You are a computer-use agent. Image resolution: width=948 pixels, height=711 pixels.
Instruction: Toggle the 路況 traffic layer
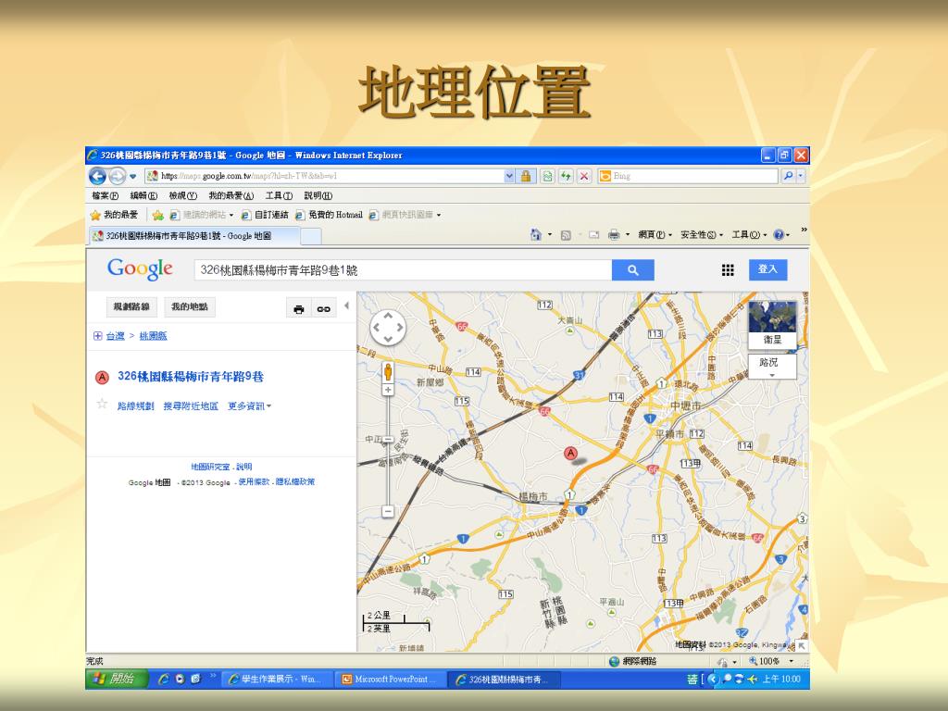click(772, 366)
